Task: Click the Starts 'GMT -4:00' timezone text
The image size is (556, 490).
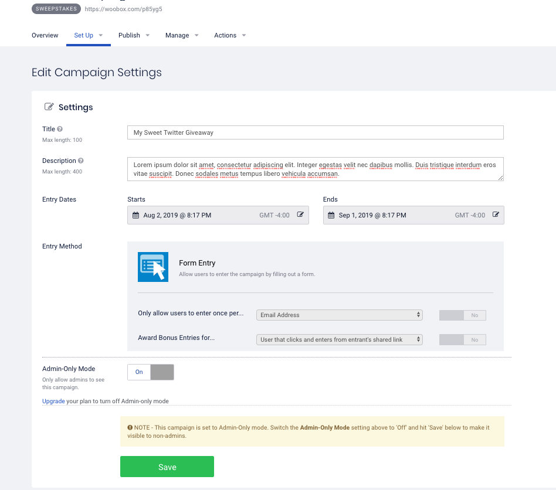Action: tap(274, 215)
